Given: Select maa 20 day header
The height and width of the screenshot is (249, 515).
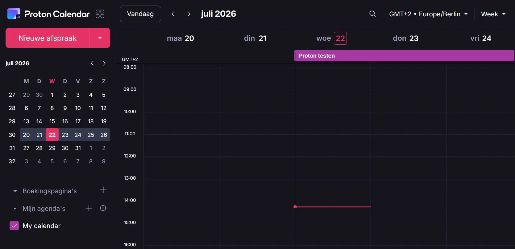Looking at the screenshot, I should [x=181, y=38].
